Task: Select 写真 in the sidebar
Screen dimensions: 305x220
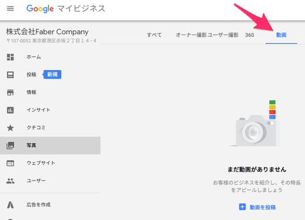Action: click(50, 146)
